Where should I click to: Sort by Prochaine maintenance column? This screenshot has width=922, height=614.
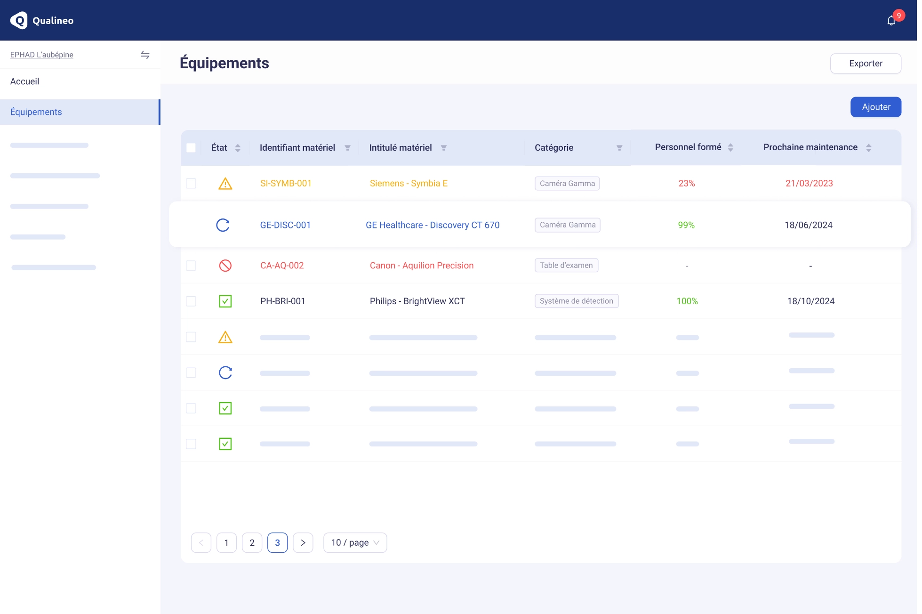pos(870,147)
